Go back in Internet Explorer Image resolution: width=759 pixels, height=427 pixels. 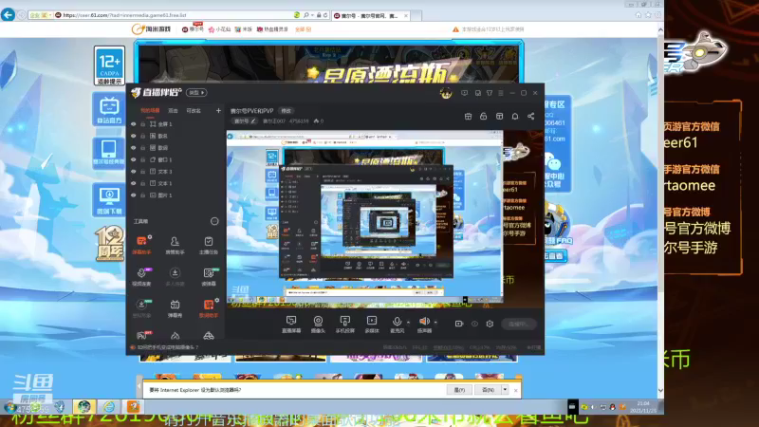coord(8,14)
